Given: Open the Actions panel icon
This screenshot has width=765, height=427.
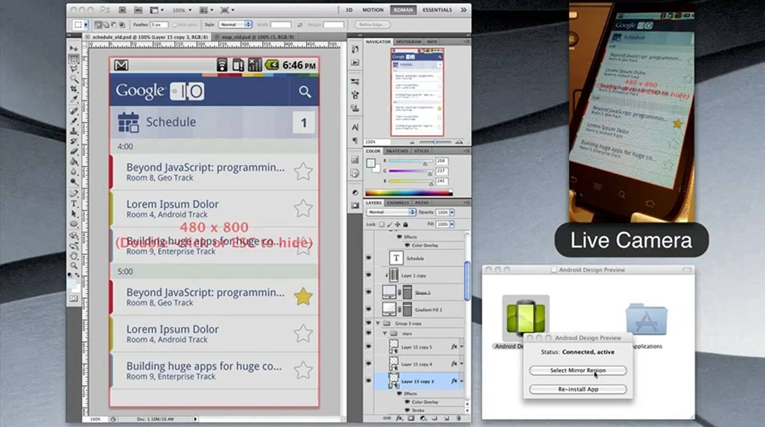Looking at the screenshot, I should (355, 62).
